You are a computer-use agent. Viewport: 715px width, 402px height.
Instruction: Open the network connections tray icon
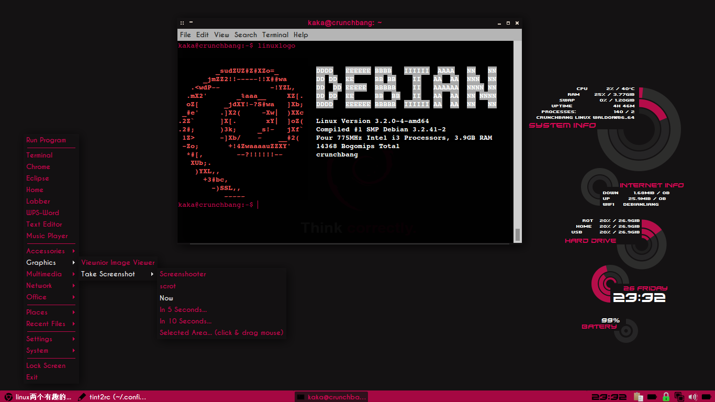pyautogui.click(x=679, y=397)
